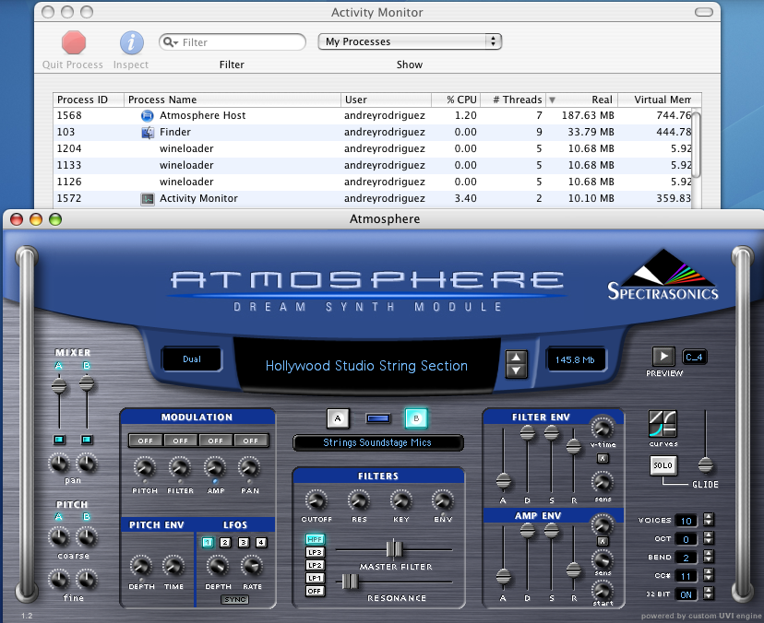
Task: Open the Dual mode selector
Action: pos(192,360)
